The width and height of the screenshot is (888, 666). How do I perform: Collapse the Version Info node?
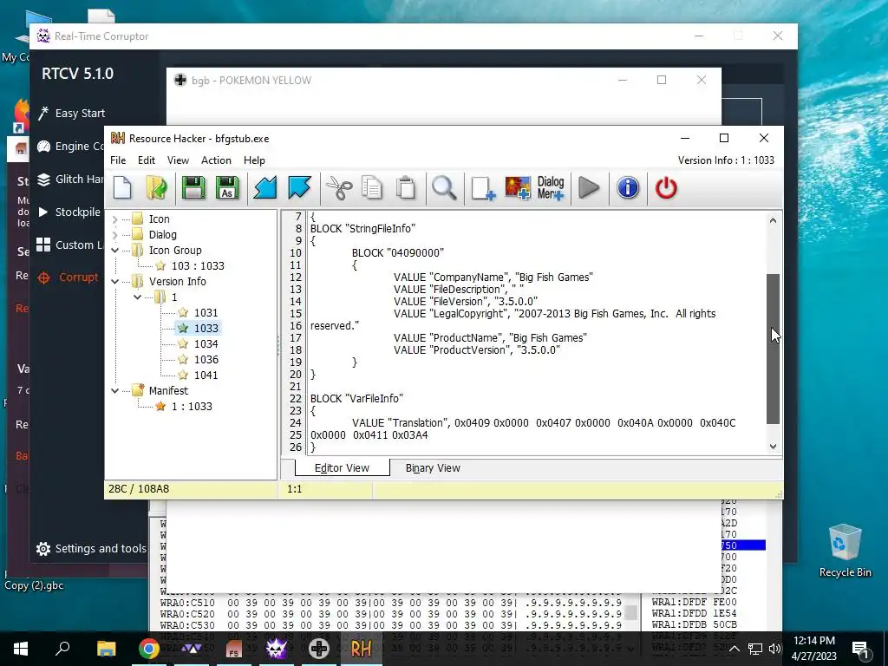point(115,282)
